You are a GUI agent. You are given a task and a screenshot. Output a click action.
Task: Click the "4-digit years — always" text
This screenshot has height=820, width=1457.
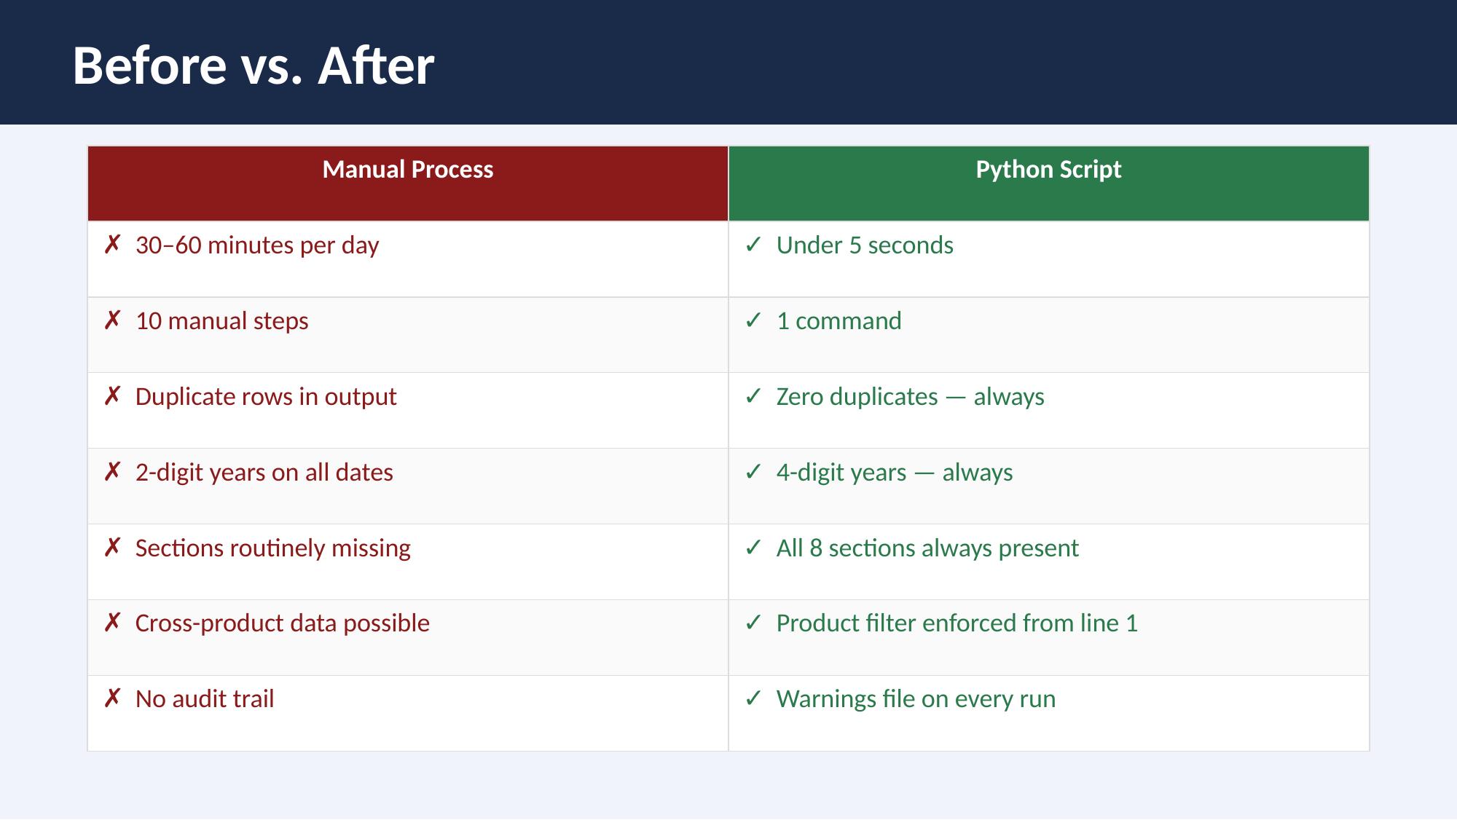894,472
